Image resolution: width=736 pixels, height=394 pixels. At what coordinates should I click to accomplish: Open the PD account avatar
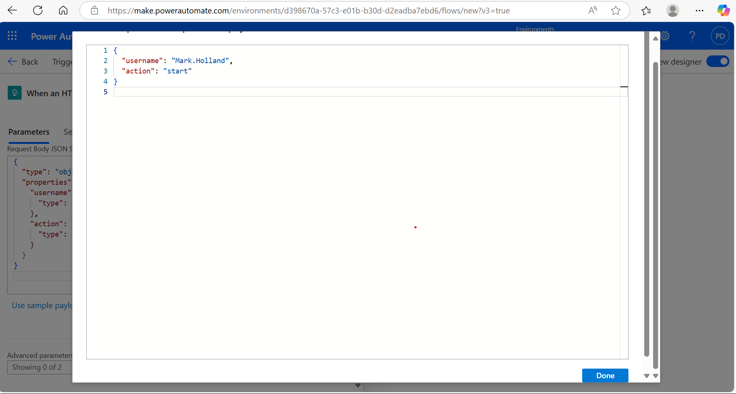720,36
